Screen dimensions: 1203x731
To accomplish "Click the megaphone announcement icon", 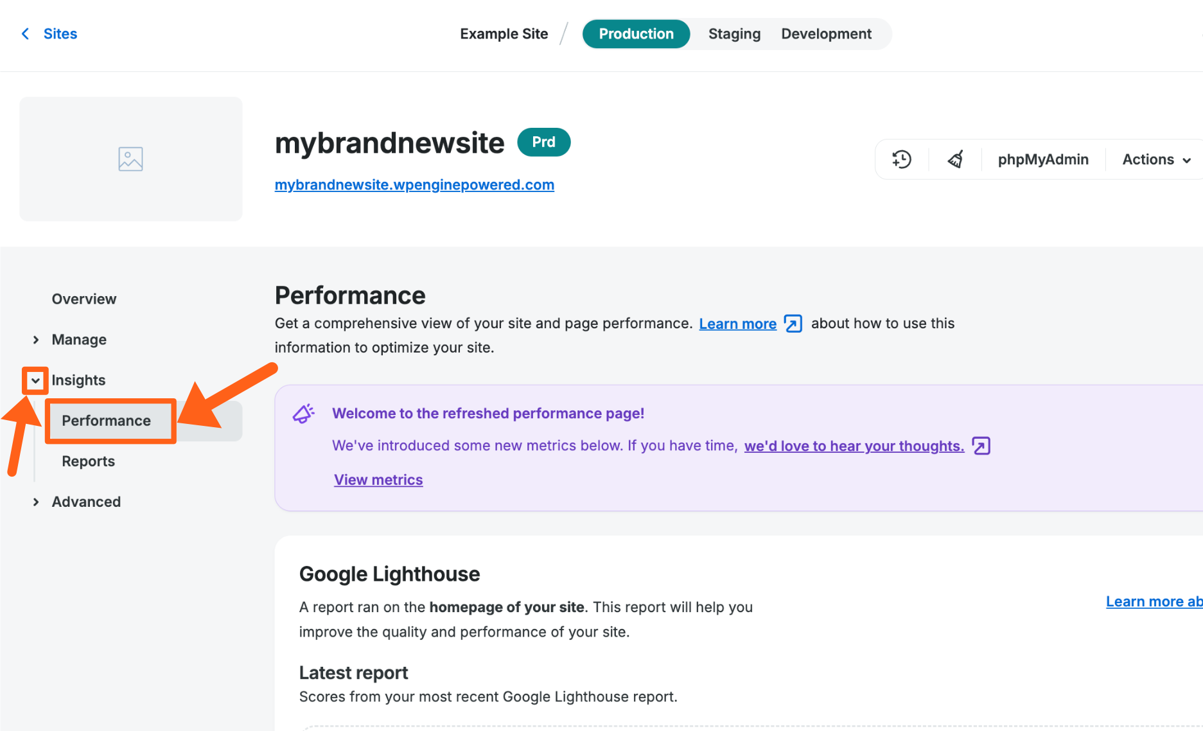I will pos(303,414).
